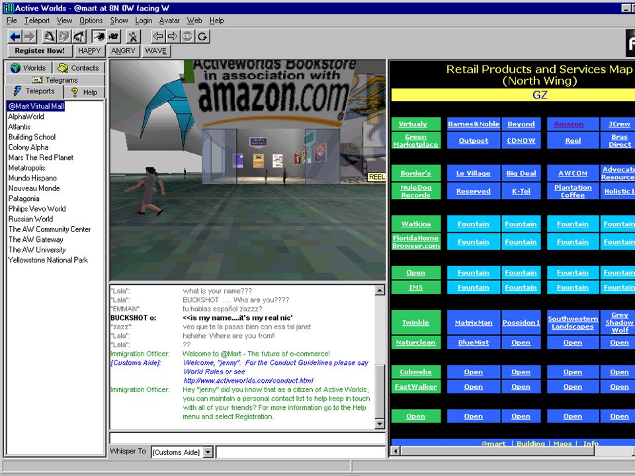Choose Atlantis from the worlds list
Screen dimensions: 635x476
(19, 127)
